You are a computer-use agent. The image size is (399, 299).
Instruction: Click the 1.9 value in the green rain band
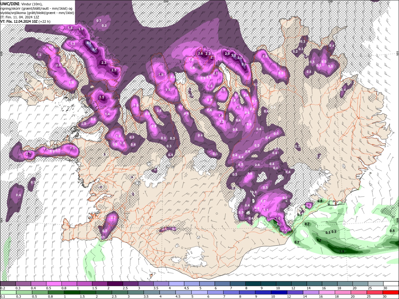tap(341, 252)
